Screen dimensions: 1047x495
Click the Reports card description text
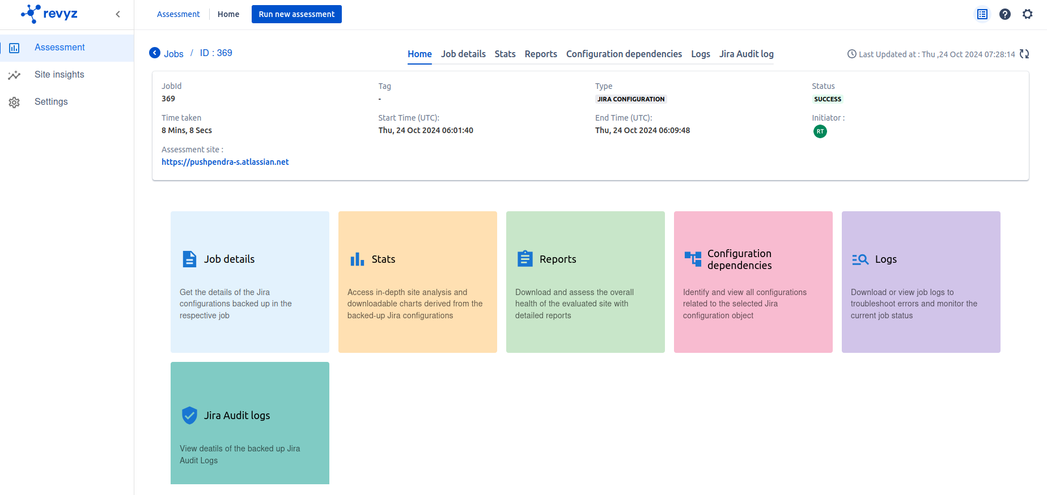[x=574, y=304]
